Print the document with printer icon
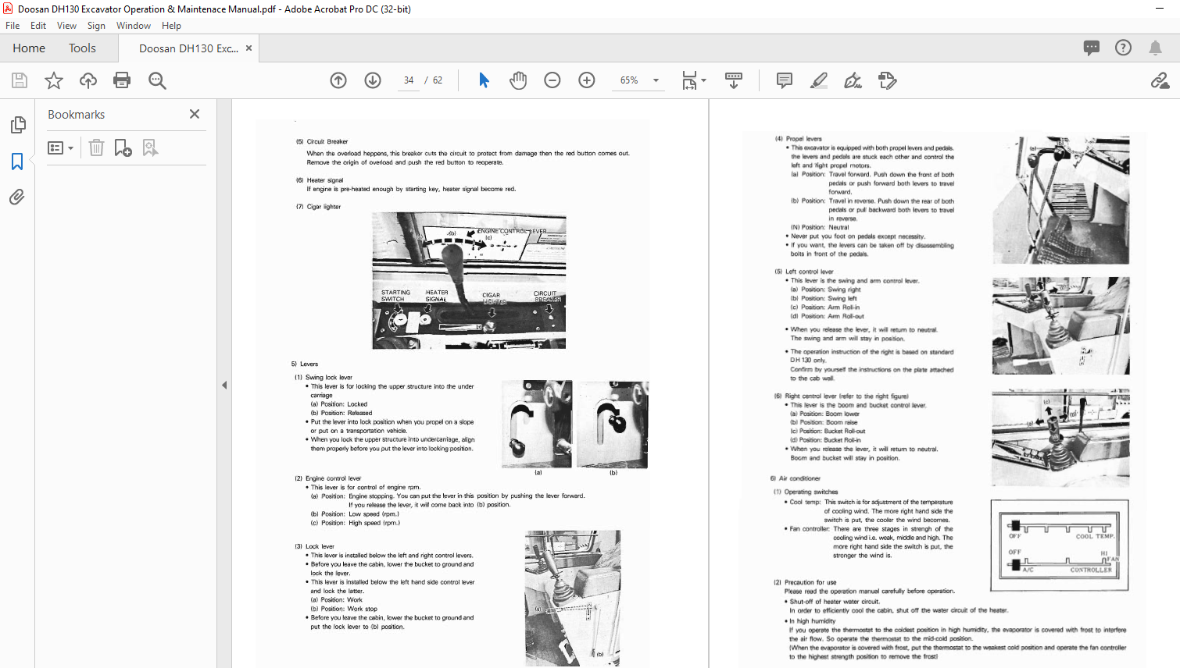Screen dimensions: 1180x668 point(122,80)
